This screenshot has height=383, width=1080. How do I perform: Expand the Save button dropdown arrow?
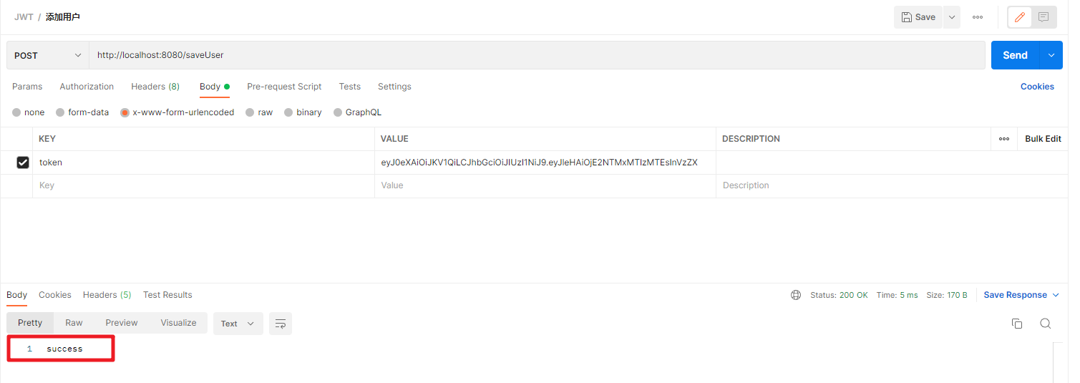pos(951,17)
